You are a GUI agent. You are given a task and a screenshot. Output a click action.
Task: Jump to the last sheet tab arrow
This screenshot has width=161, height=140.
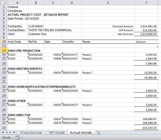point(14,133)
